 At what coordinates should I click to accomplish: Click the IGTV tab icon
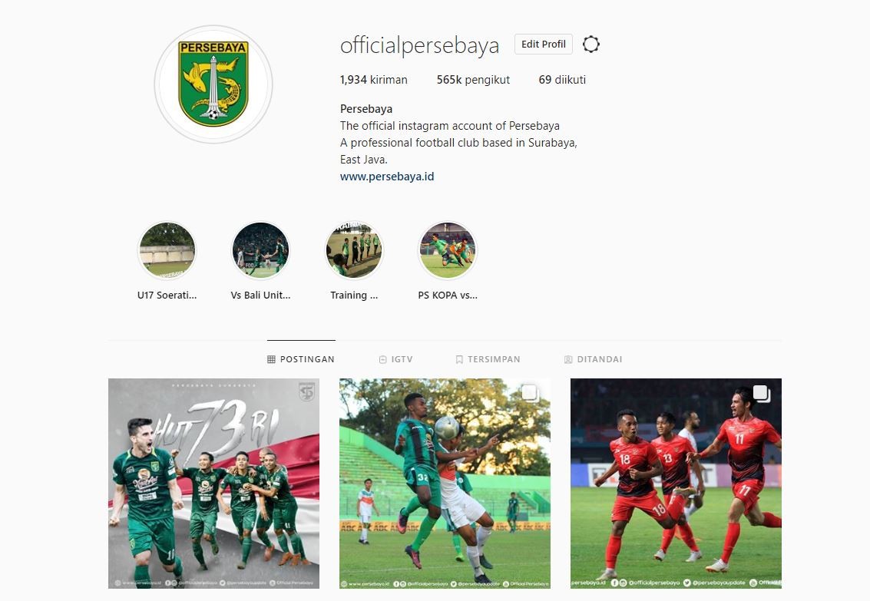tap(383, 359)
